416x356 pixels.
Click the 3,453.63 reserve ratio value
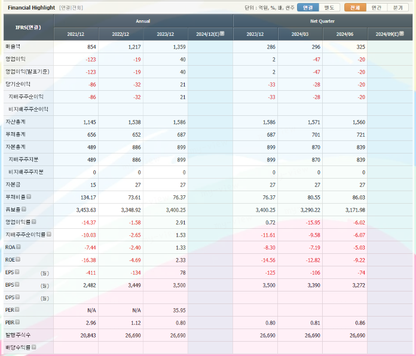86,210
